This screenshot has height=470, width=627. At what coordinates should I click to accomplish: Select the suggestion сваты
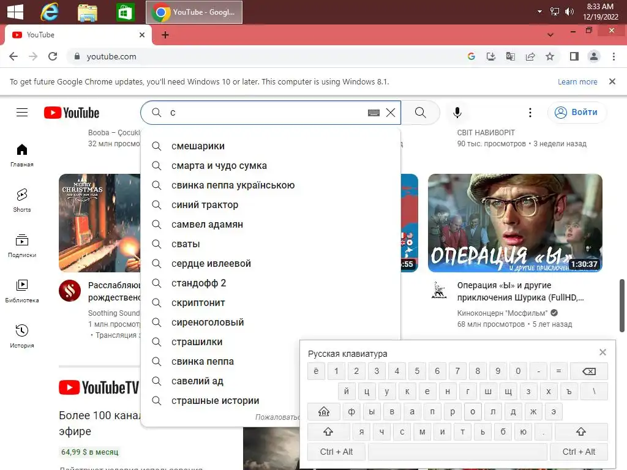tap(271, 244)
